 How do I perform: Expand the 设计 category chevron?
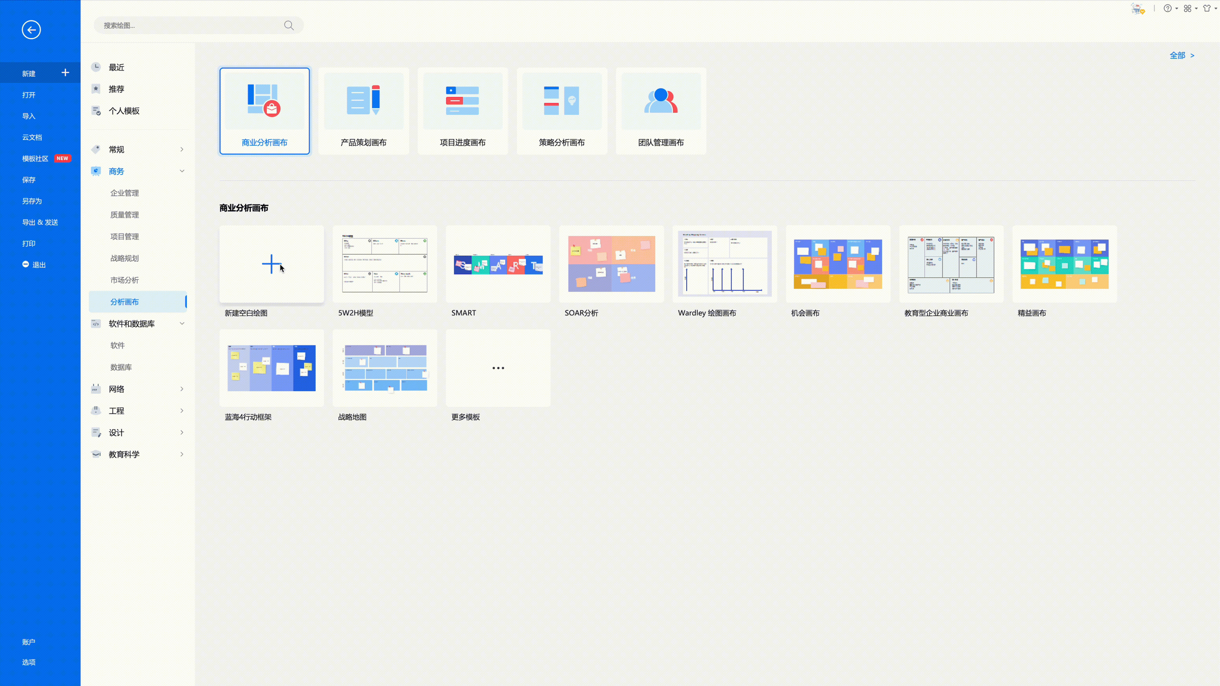182,433
